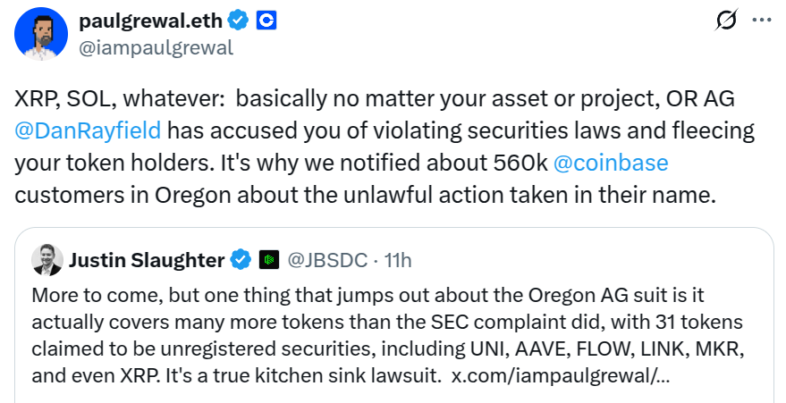Image resolution: width=786 pixels, height=403 pixels.
Task: Click the verified badge next to Justin Slaughter
Action: pos(241,260)
